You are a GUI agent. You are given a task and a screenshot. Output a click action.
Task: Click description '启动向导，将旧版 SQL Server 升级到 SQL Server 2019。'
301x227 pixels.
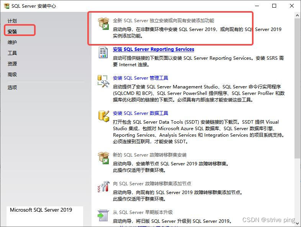(x=172, y=221)
